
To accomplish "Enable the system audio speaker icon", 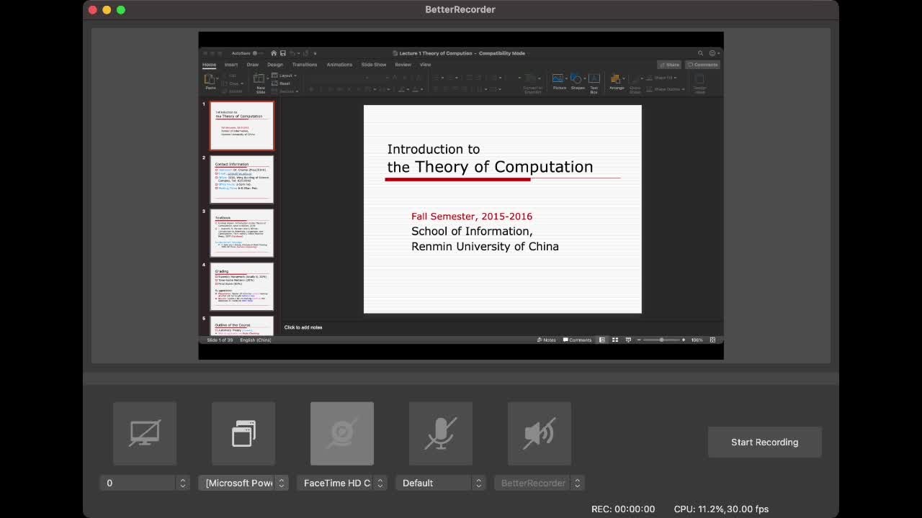I will 540,433.
